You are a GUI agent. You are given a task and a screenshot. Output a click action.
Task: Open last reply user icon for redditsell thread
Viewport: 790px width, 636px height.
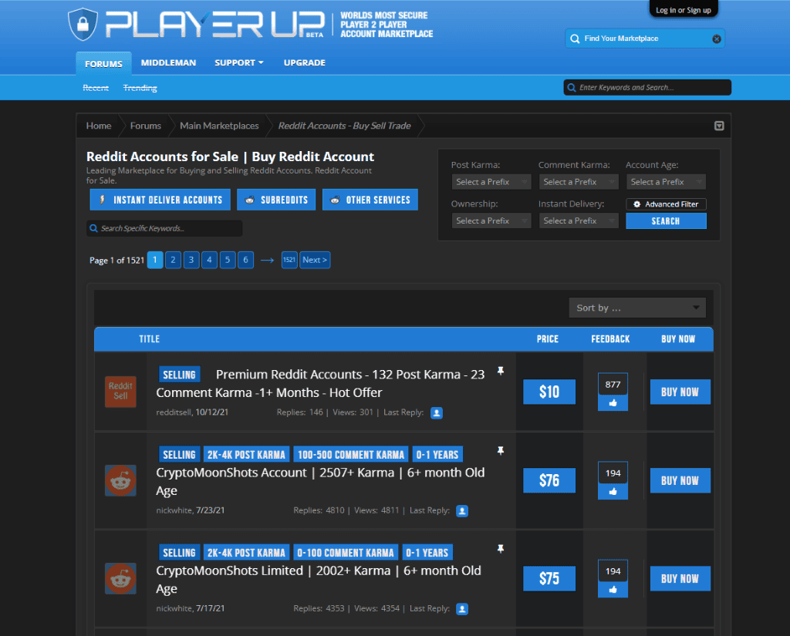[437, 413]
